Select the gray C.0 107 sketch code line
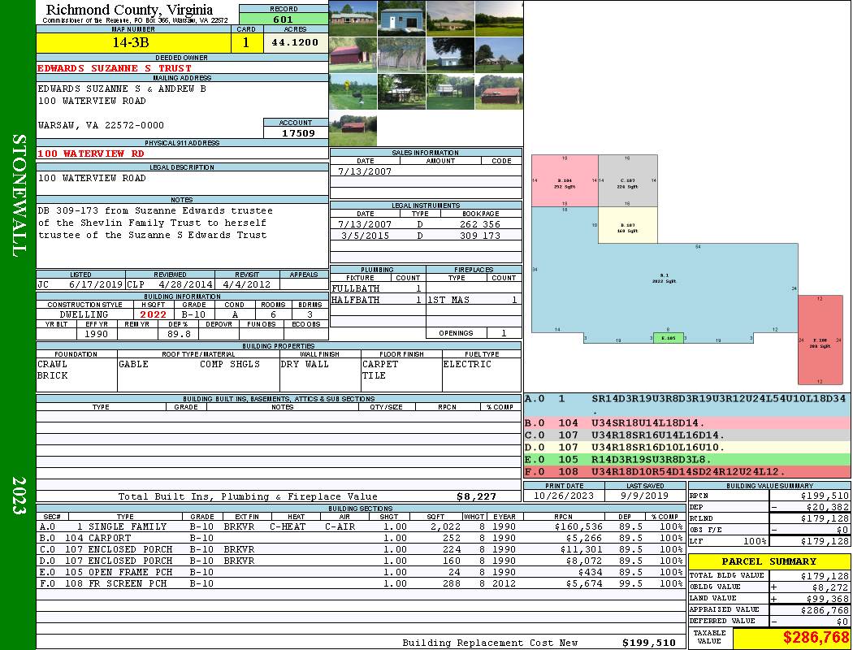This screenshot has width=853, height=650. (687, 435)
